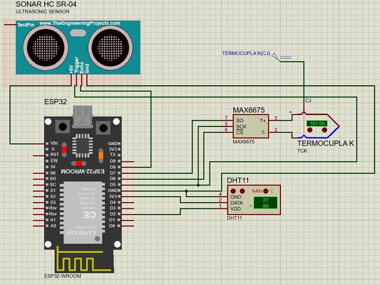
Task: Select the large ESP32 label above the board
Action: [x=56, y=102]
